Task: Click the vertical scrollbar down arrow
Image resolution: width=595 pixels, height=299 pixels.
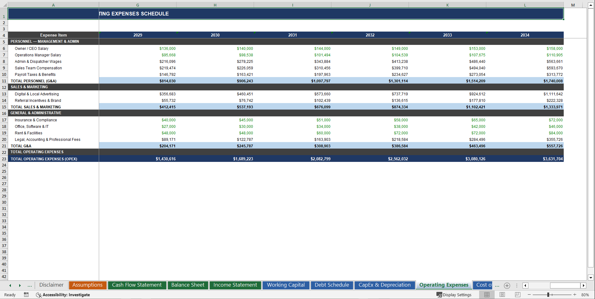Action: tap(591, 278)
